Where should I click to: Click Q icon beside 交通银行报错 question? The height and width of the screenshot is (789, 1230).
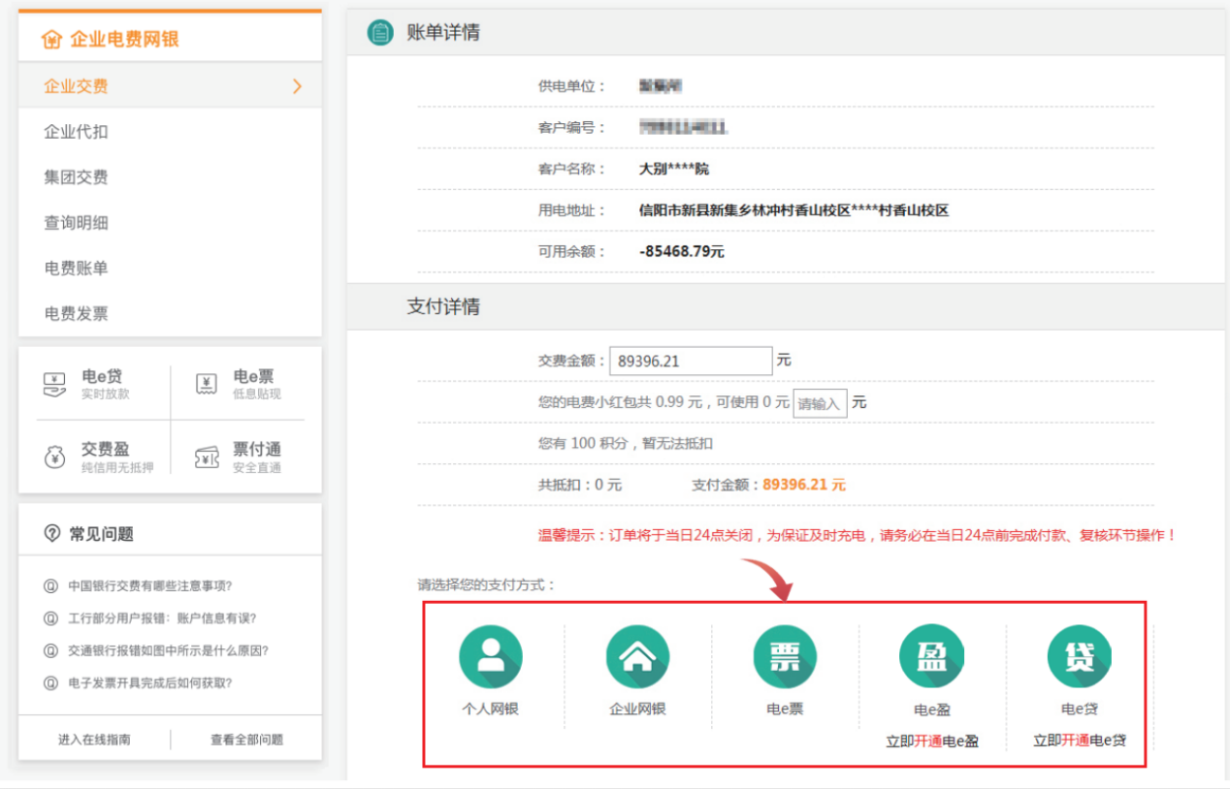coord(50,650)
